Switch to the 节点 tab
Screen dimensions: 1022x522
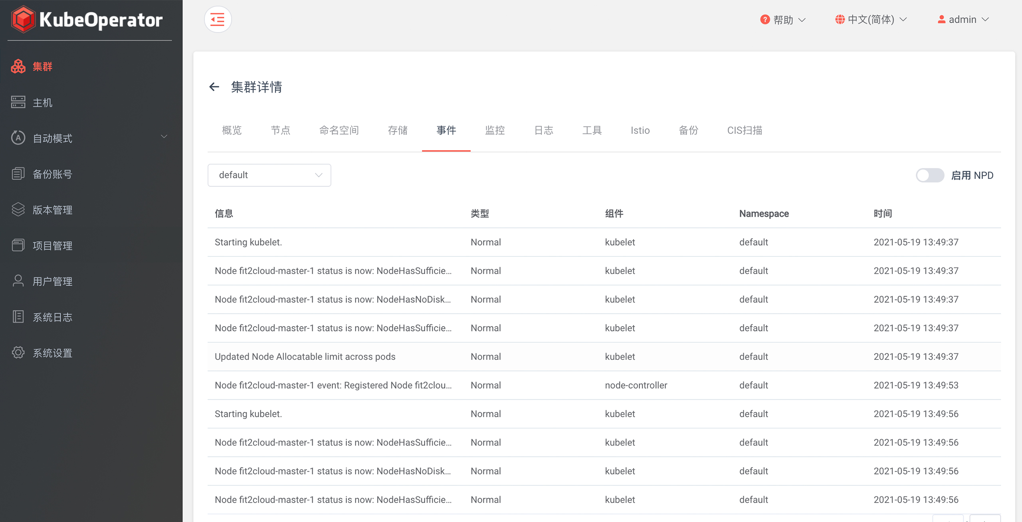tap(281, 130)
